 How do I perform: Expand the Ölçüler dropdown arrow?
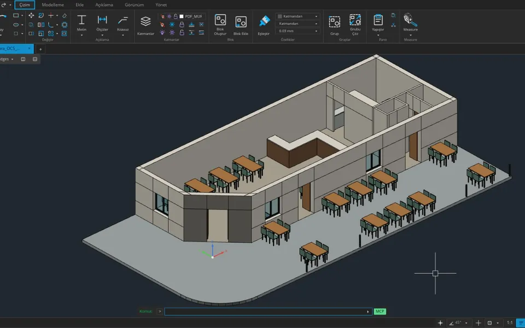(x=102, y=35)
